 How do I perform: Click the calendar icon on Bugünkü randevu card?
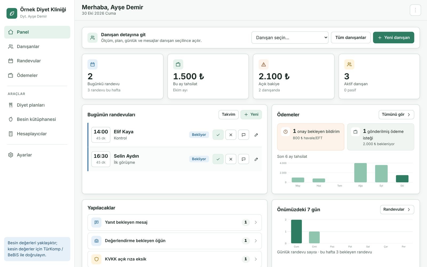coord(93,64)
